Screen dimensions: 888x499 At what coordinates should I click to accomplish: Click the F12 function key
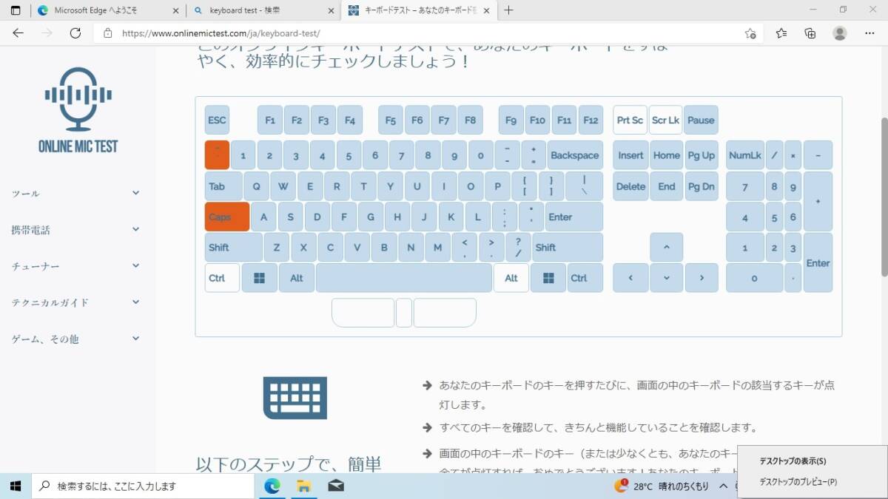tap(591, 120)
